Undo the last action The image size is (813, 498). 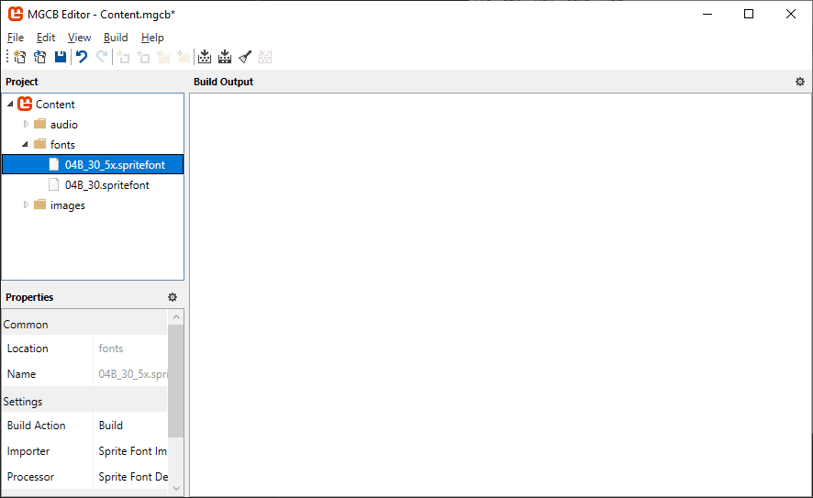[x=82, y=57]
